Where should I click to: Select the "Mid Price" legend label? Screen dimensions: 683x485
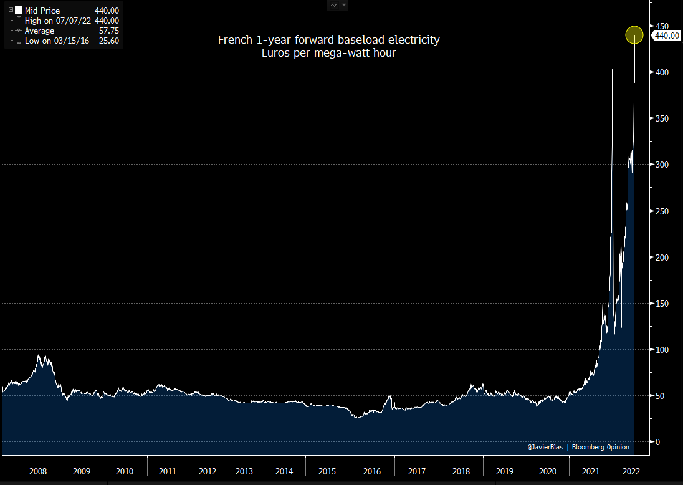42,11
